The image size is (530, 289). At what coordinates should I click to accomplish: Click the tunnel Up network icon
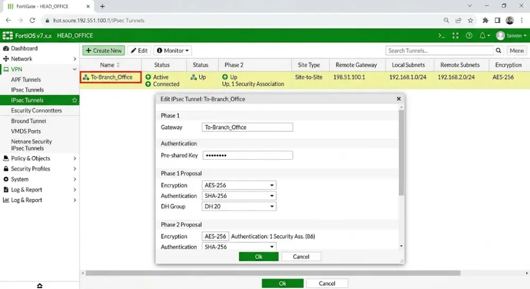(193, 77)
